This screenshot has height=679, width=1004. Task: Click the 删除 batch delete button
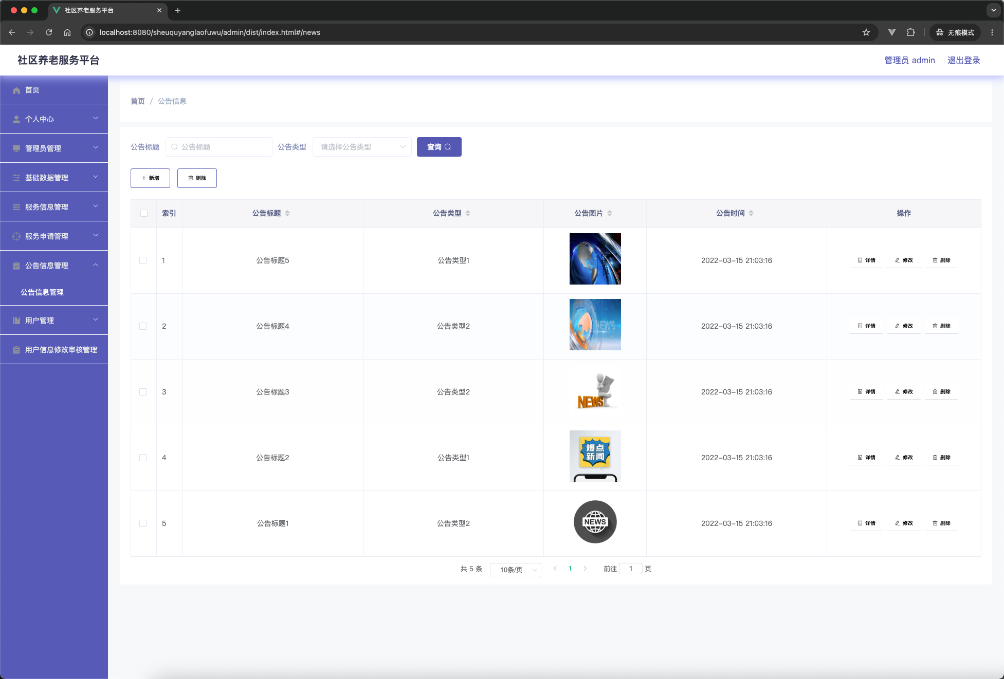[x=197, y=178]
